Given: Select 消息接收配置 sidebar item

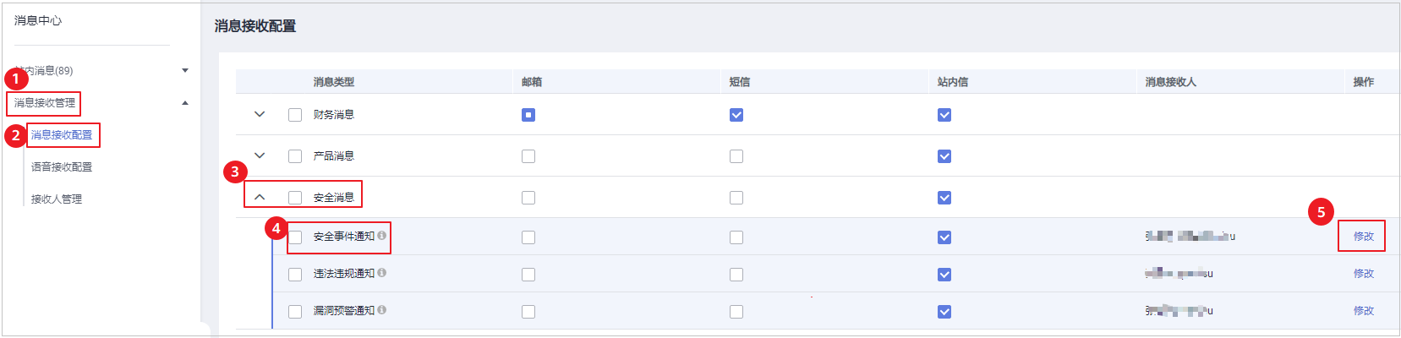Looking at the screenshot, I should tap(62, 135).
